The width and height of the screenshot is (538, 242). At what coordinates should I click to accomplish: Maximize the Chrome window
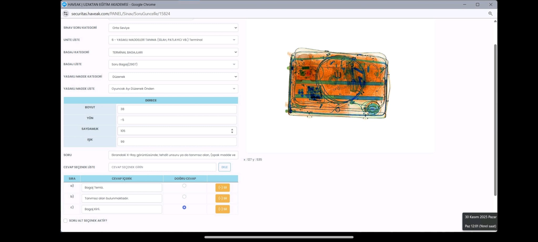(477, 4)
